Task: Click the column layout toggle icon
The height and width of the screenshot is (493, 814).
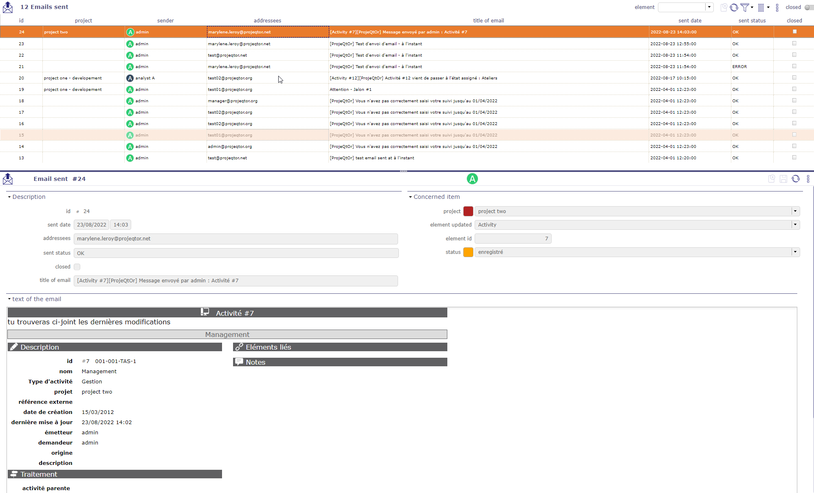Action: [762, 7]
